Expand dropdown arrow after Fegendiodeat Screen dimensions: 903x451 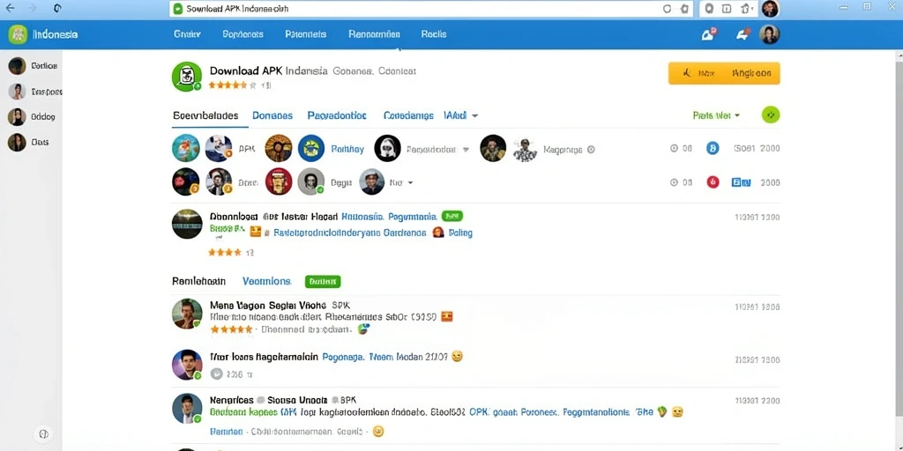click(466, 149)
